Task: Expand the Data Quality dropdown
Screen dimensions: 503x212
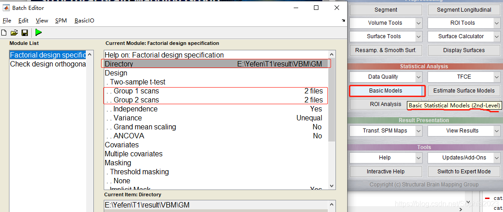Action: point(419,77)
